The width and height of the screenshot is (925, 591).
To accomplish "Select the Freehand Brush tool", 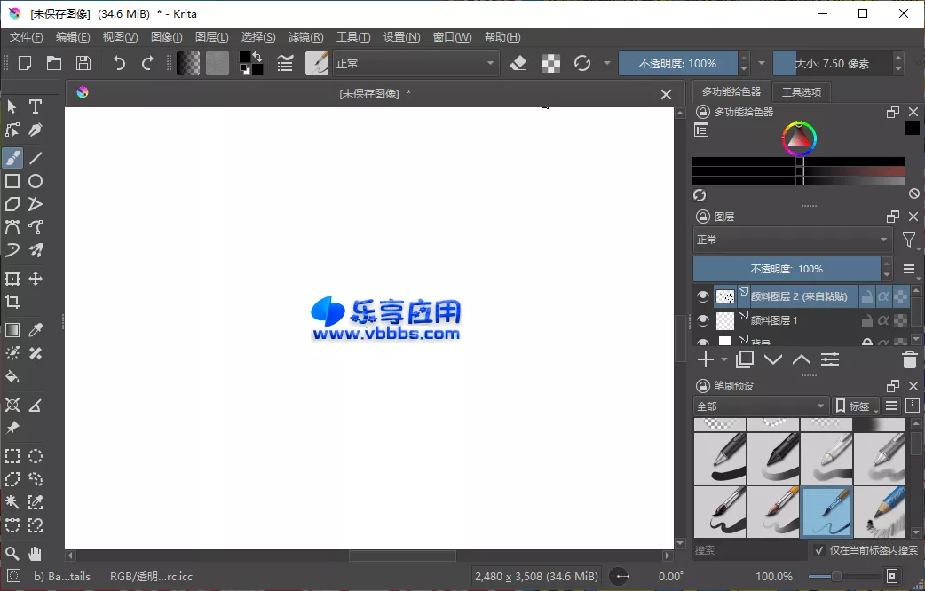I will (12, 158).
